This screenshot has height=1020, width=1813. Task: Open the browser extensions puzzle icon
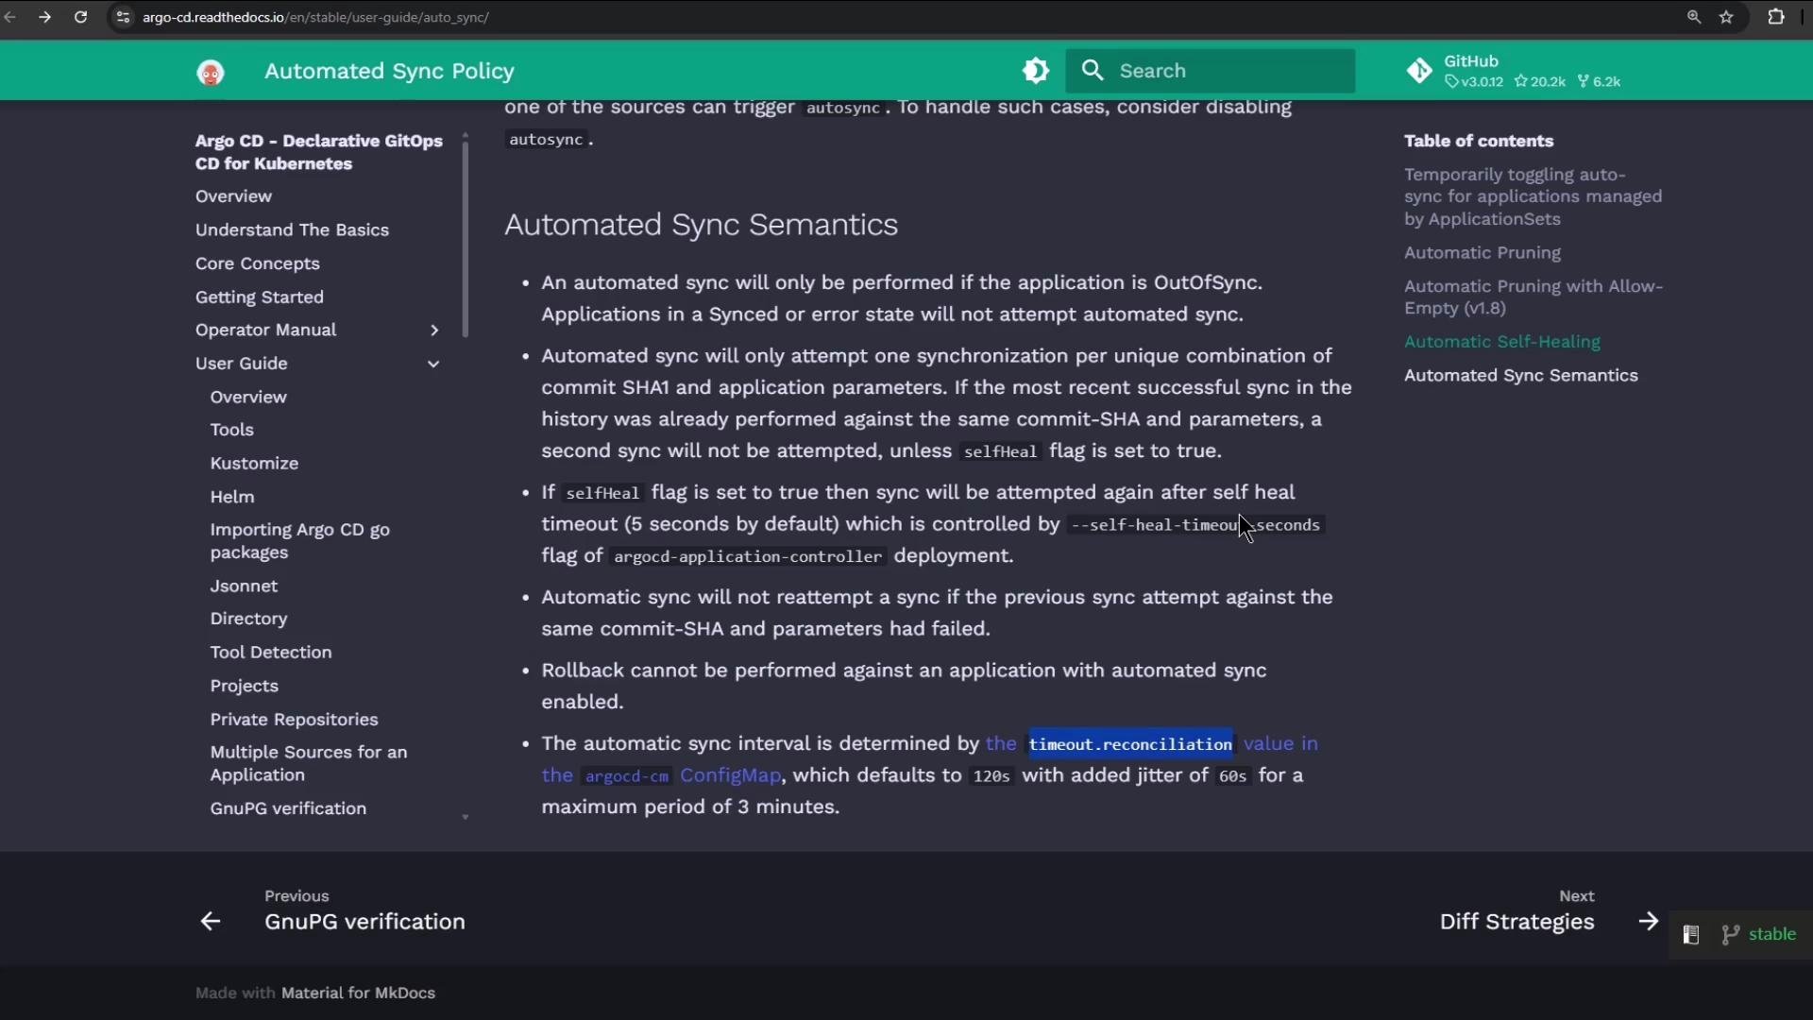point(1776,17)
